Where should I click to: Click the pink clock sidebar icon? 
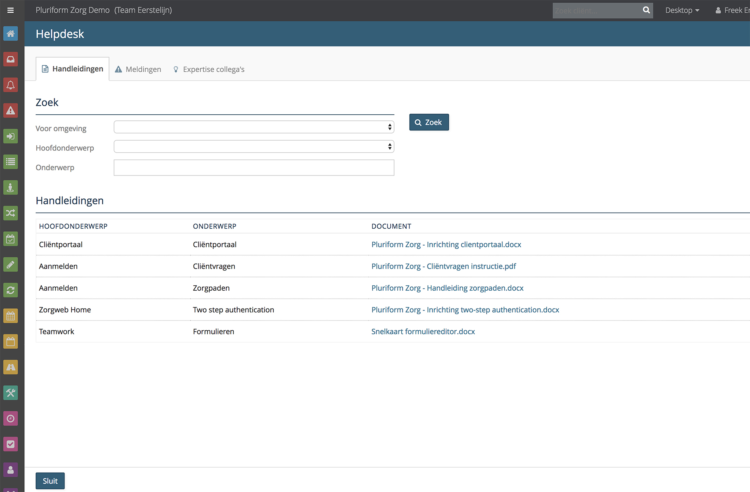click(x=10, y=418)
